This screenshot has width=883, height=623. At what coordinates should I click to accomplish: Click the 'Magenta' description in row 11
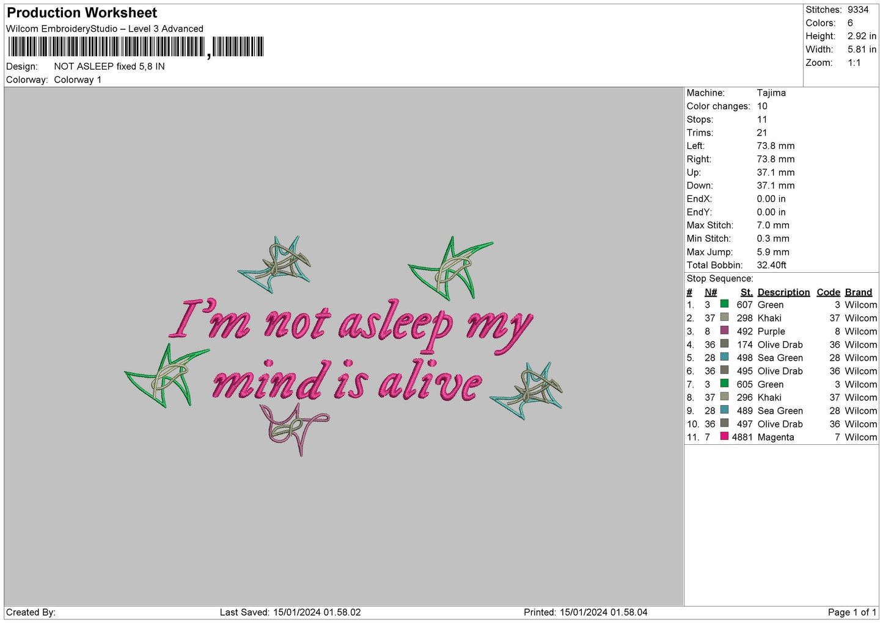[775, 437]
